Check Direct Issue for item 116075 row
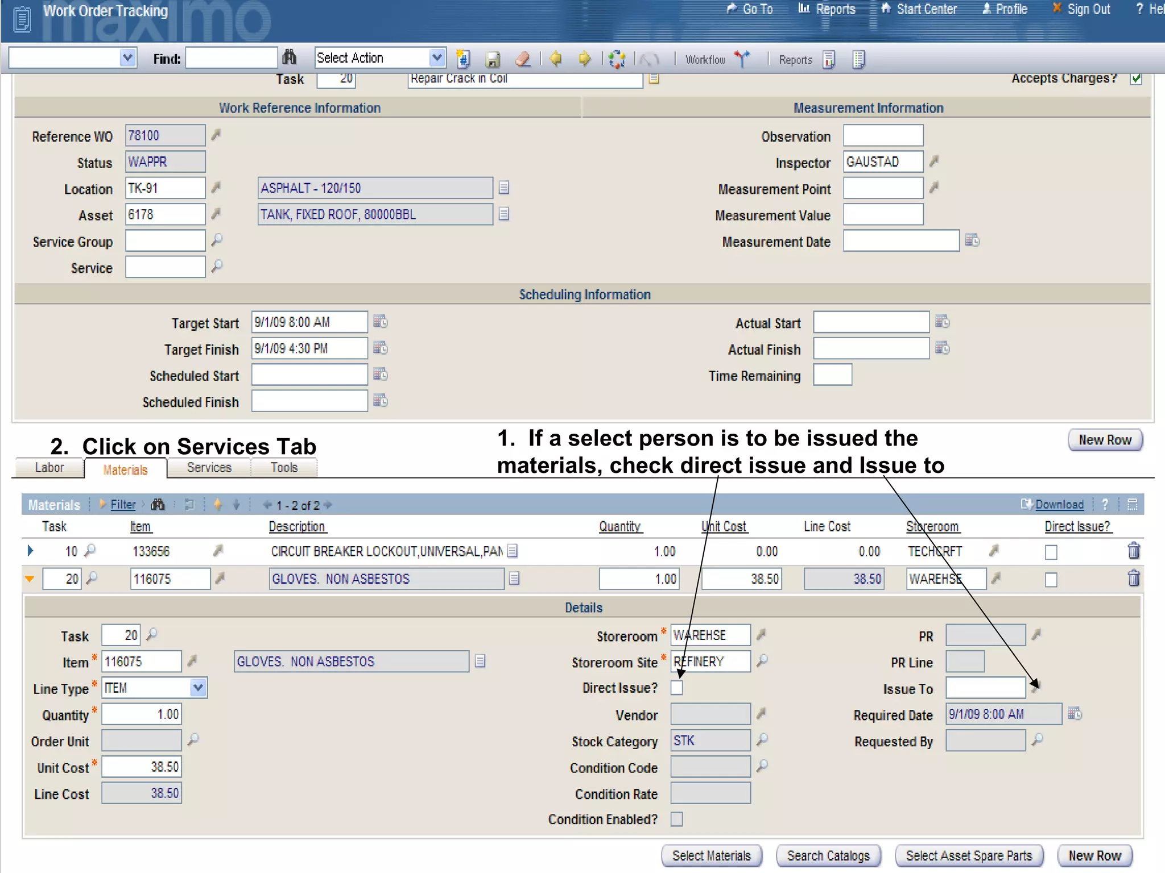Screen dimensions: 1165x873 pos(1051,580)
